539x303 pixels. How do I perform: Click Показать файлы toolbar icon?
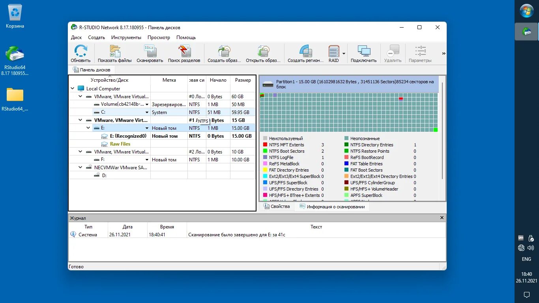(115, 54)
